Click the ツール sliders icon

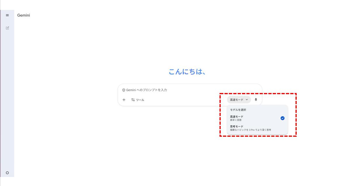coord(133,100)
